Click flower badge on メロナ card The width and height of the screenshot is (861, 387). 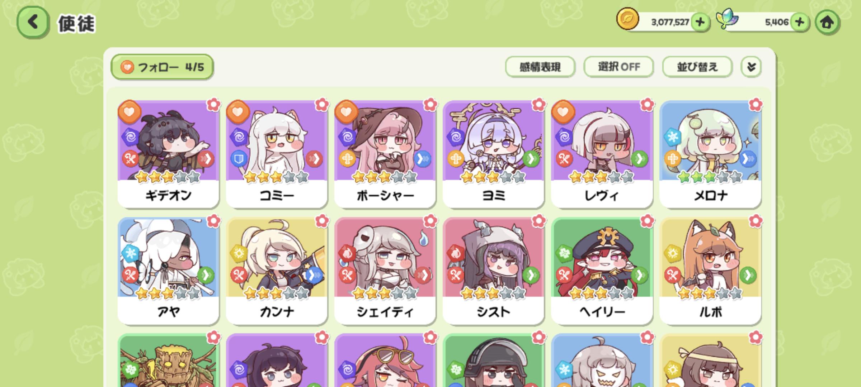coord(756,105)
